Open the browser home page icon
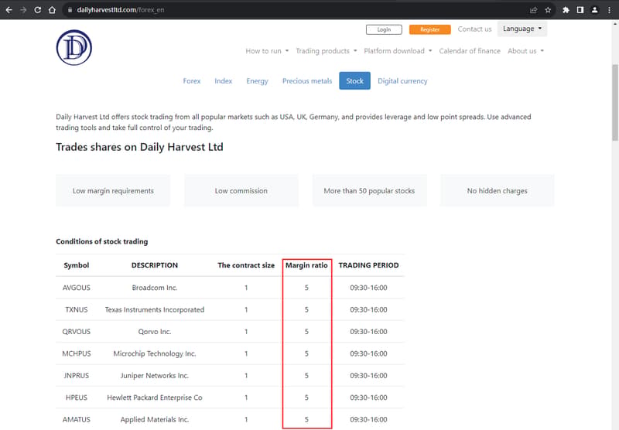Image resolution: width=619 pixels, height=430 pixels. 52,10
